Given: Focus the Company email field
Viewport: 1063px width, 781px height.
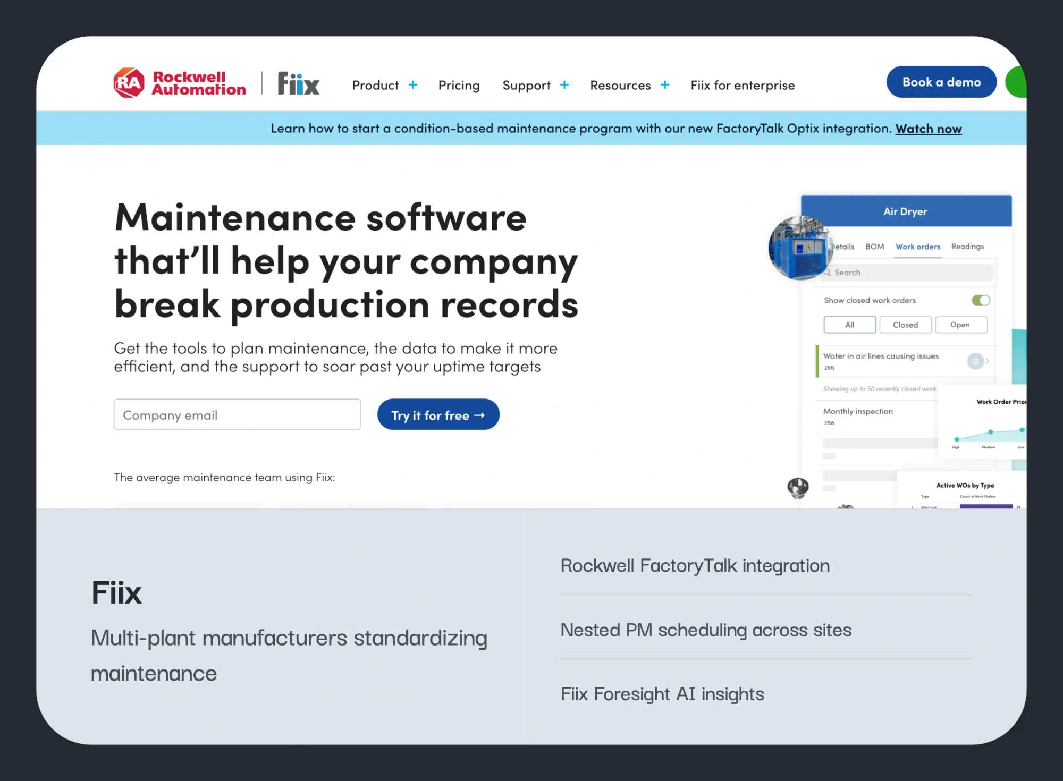Looking at the screenshot, I should (x=237, y=414).
